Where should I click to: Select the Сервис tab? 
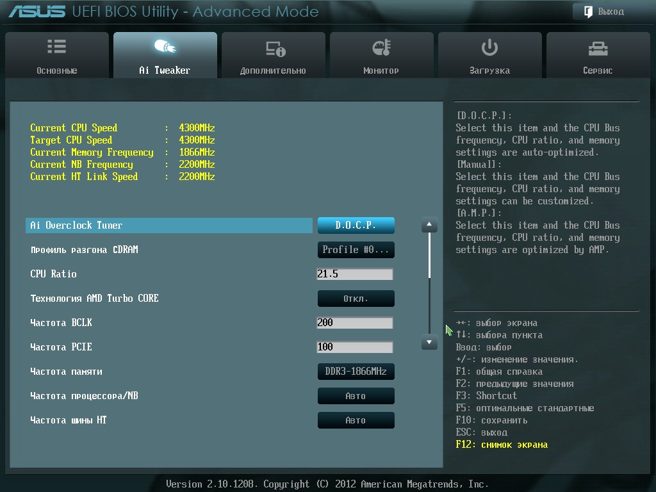(598, 55)
